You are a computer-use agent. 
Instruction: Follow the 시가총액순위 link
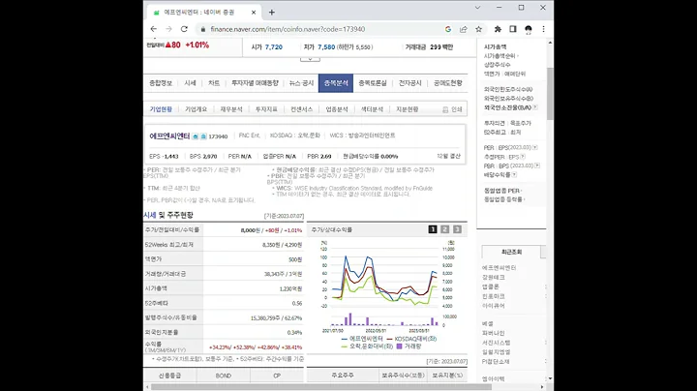tap(500, 56)
